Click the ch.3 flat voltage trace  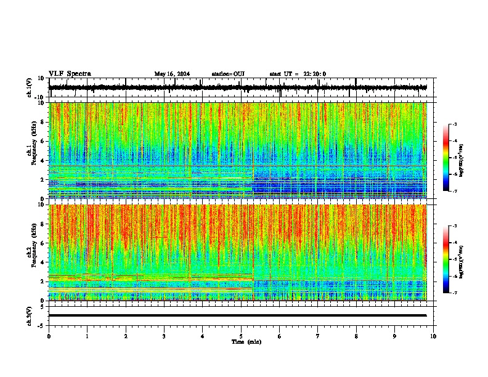point(237,315)
